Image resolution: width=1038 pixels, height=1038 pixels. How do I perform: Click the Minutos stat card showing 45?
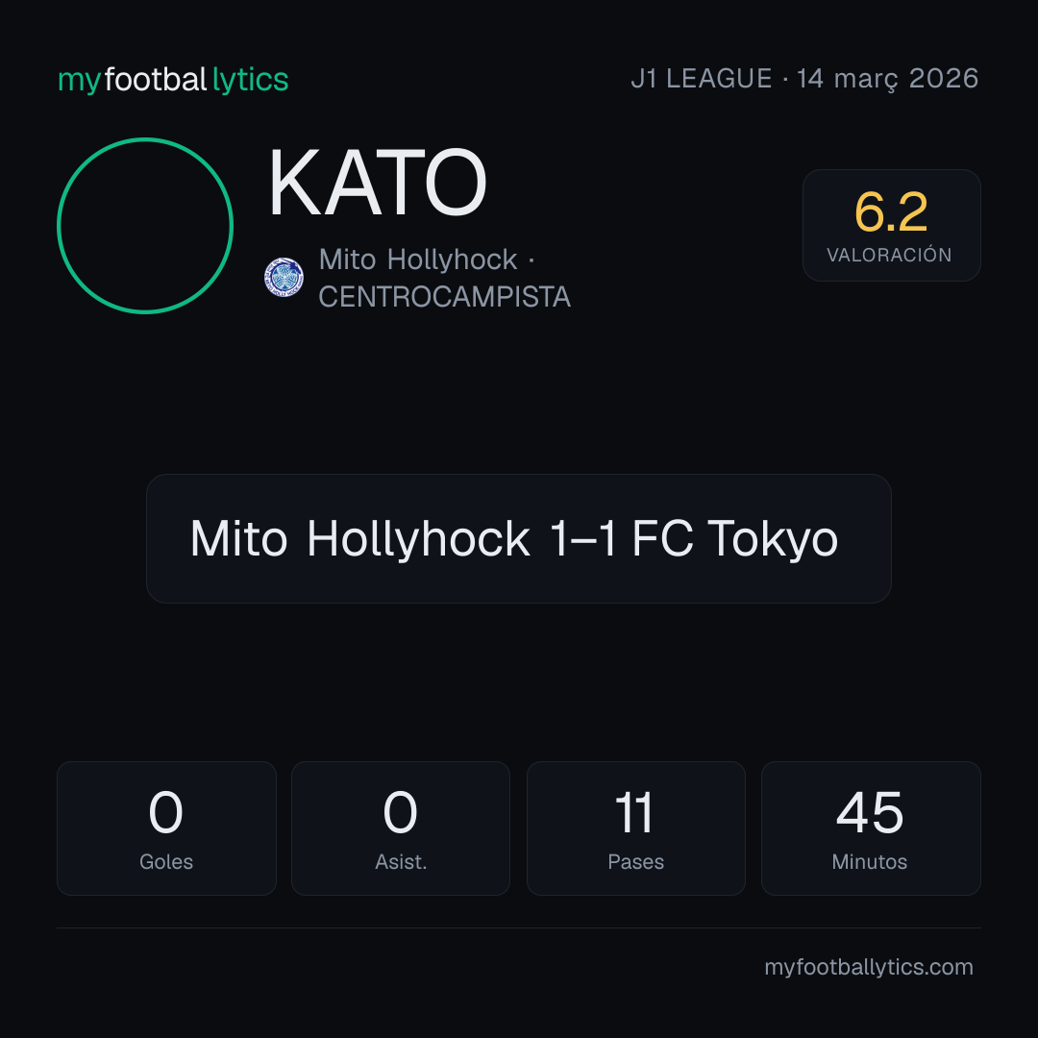[871, 828]
